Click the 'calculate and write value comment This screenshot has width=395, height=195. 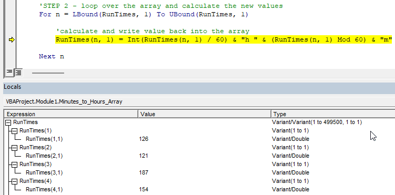point(153,31)
